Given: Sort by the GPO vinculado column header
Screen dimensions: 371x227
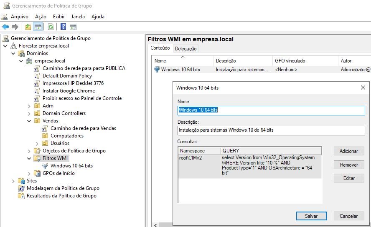Looking at the screenshot, I should point(305,61).
